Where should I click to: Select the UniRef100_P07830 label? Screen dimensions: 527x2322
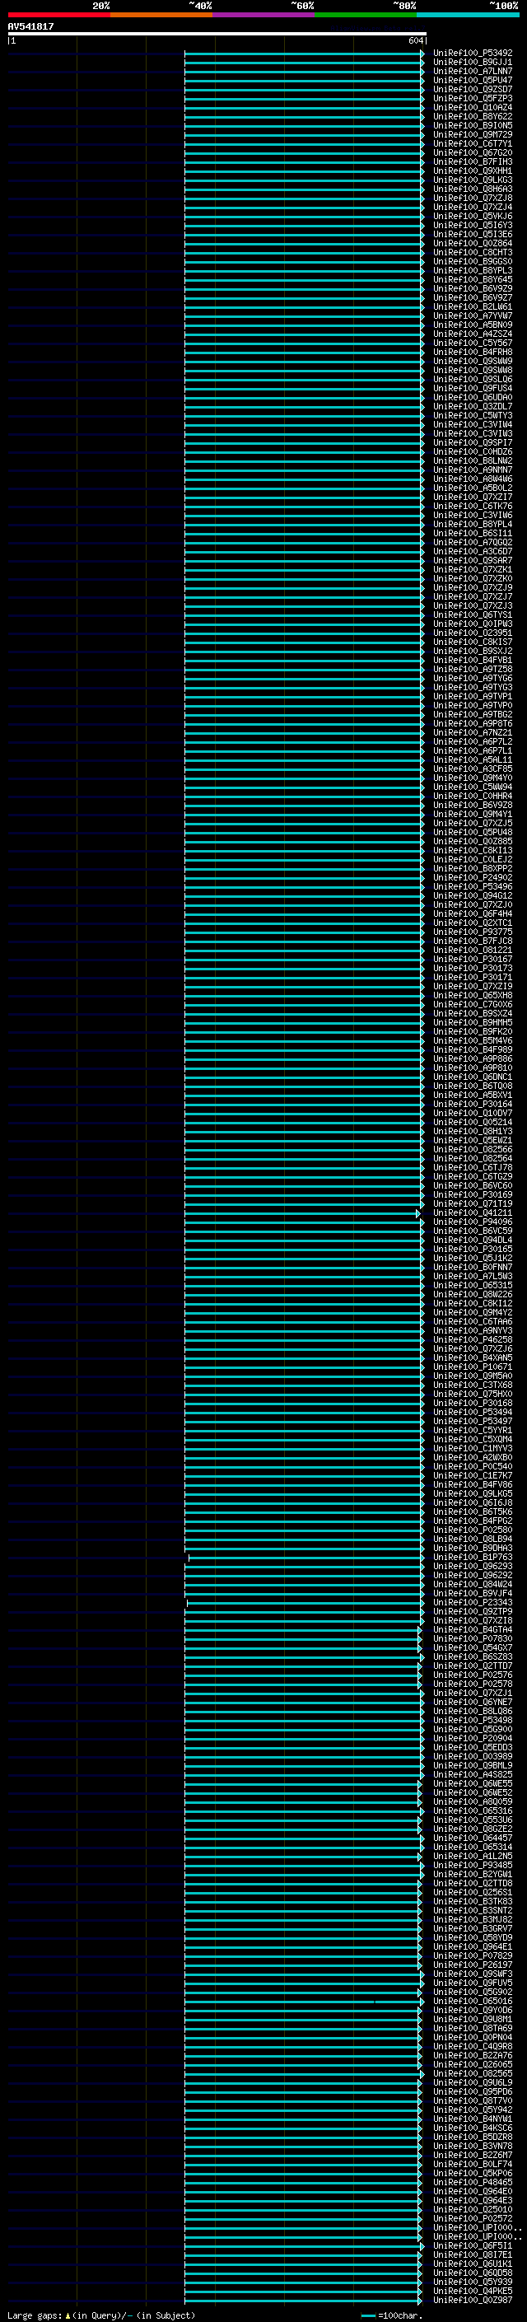tap(472, 1638)
